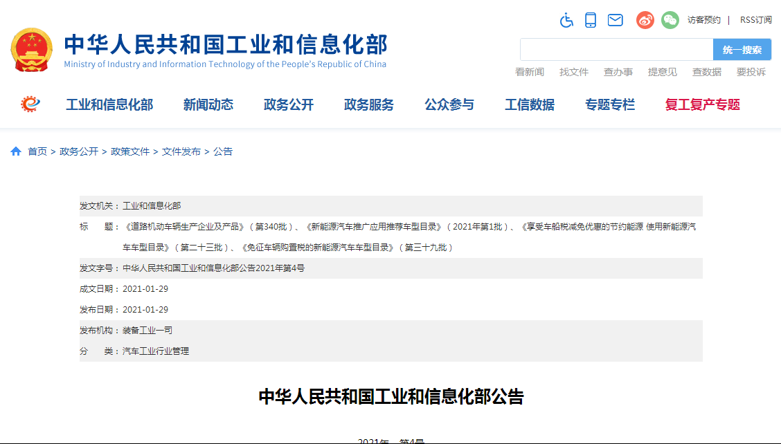781x444 pixels.
Task: Select 查数据 search shortcut
Action: (x=707, y=72)
